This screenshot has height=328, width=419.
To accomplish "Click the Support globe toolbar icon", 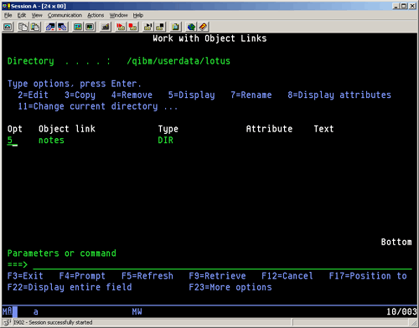I will pos(191,27).
